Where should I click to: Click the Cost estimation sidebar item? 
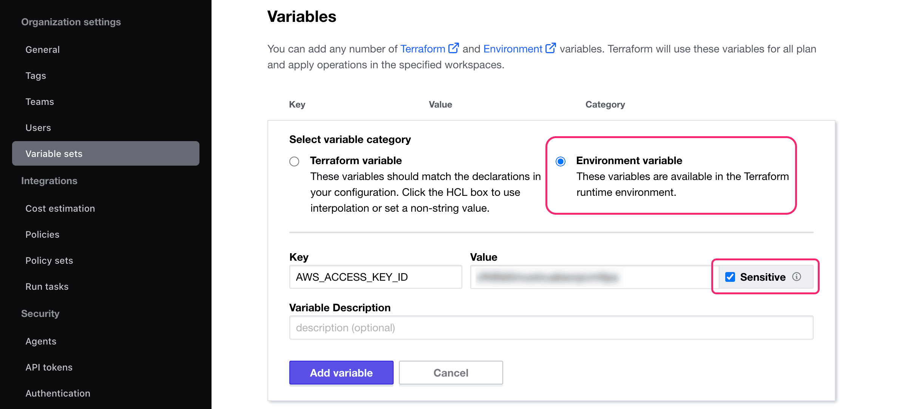(x=61, y=208)
